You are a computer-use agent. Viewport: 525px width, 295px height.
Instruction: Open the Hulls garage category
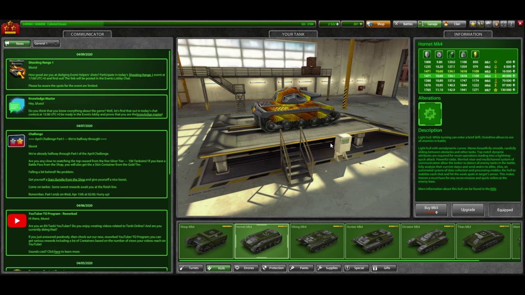tap(218, 268)
